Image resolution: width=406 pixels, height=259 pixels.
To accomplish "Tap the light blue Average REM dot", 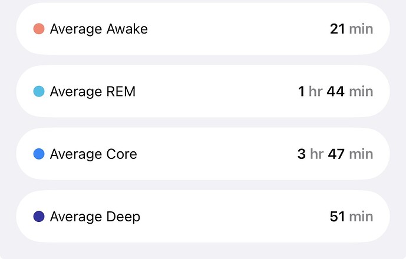I will tap(39, 92).
